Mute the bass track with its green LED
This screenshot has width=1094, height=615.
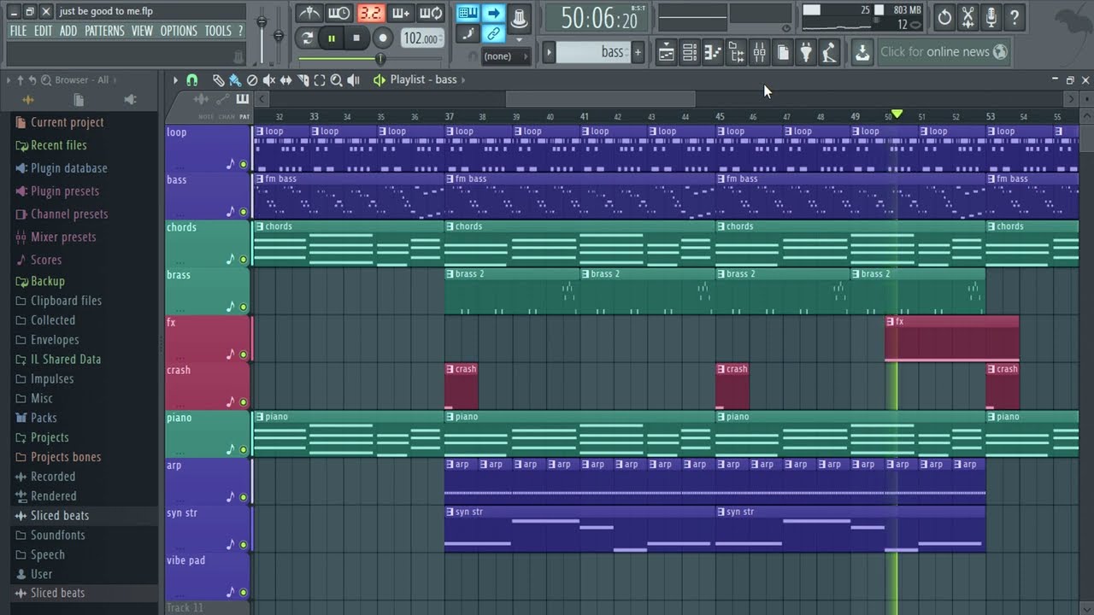click(x=244, y=212)
